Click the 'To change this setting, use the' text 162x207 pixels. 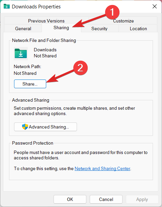pyautogui.click(x=44, y=168)
